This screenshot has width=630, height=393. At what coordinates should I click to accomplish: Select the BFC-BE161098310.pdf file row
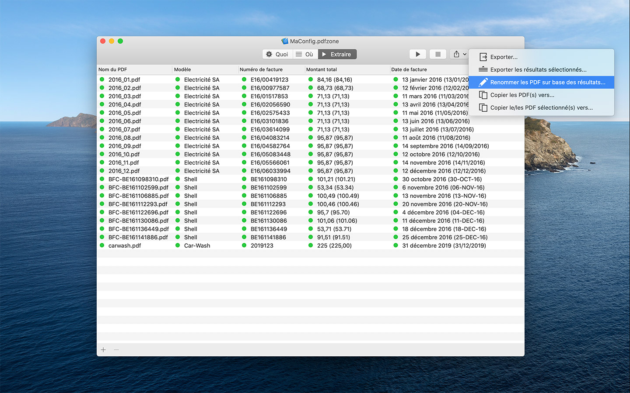138,179
